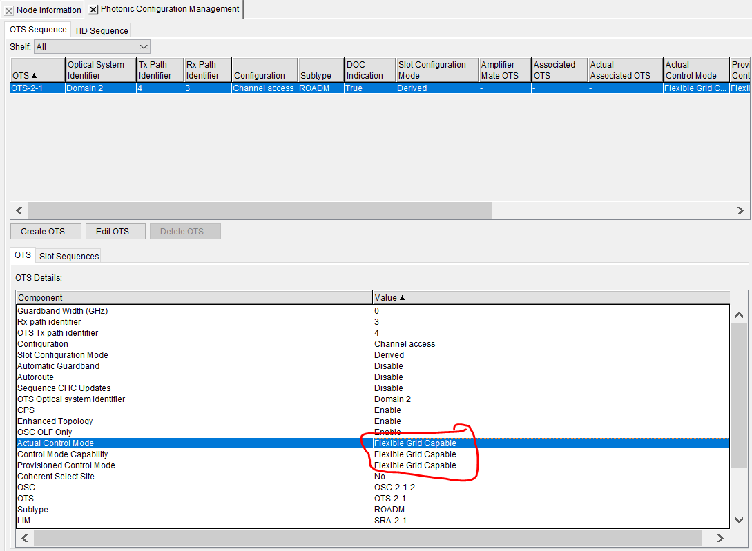
Task: Select the Enhanced Topology row
Action: [373, 421]
